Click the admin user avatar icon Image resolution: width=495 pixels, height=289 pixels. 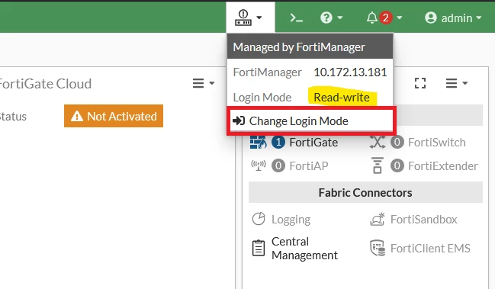click(431, 18)
